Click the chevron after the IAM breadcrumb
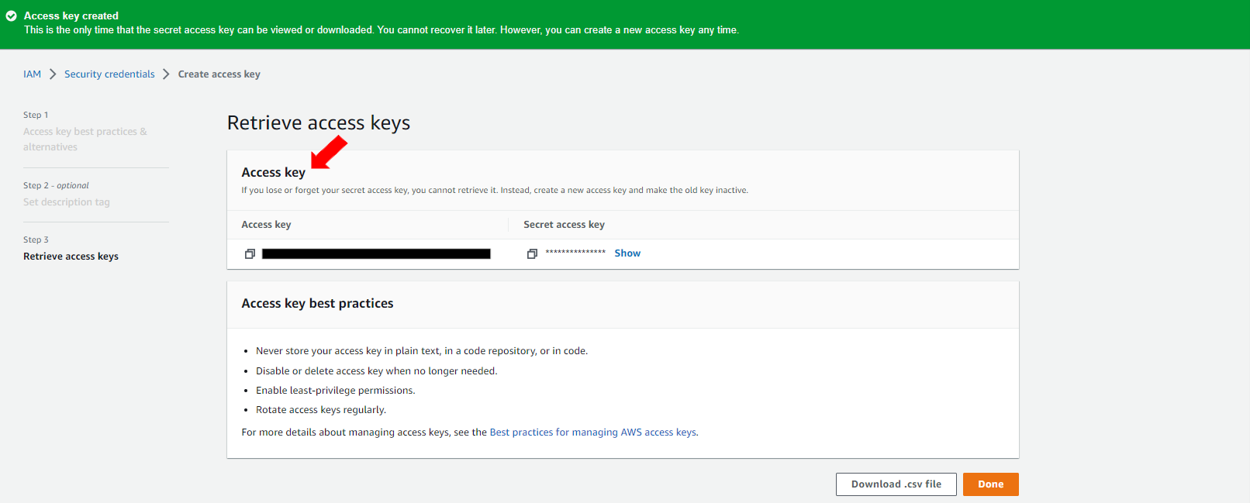 53,74
